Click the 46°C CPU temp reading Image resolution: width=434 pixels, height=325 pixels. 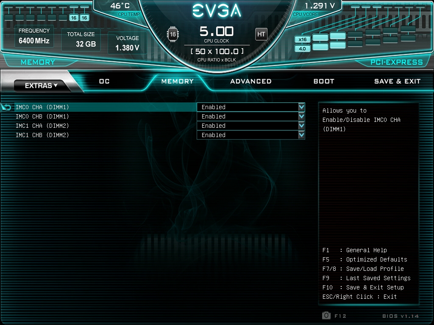tap(120, 6)
